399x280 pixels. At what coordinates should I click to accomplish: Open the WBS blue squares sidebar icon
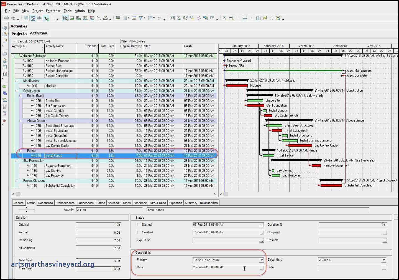[x=5, y=93]
